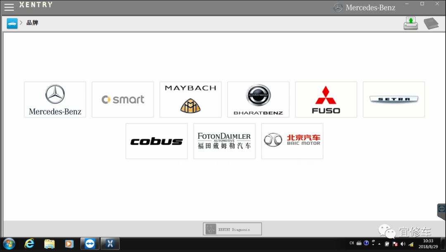Open the network signal icon
Viewport: 446px width, 252px height.
pyautogui.click(x=411, y=244)
